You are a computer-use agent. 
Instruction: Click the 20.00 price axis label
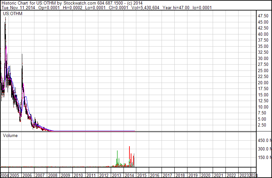(x=263, y=83)
